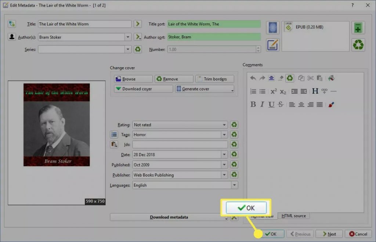Increase the series Number with the up stepper

click(x=258, y=48)
